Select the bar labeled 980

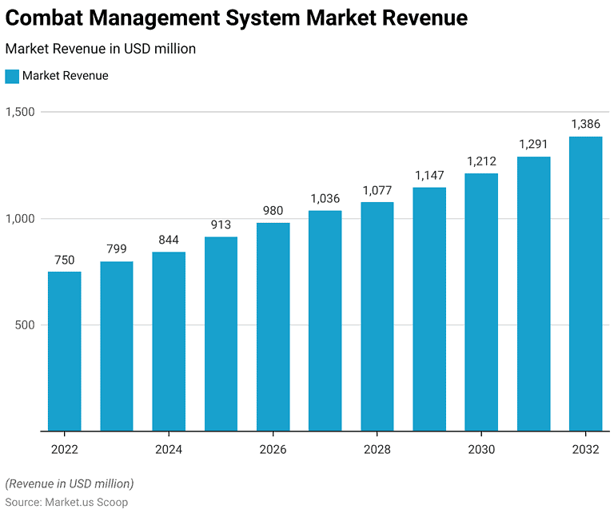pyautogui.click(x=273, y=327)
